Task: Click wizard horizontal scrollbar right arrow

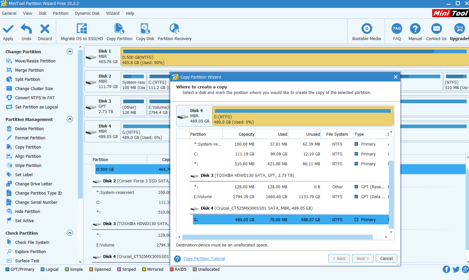Action: pos(386,237)
